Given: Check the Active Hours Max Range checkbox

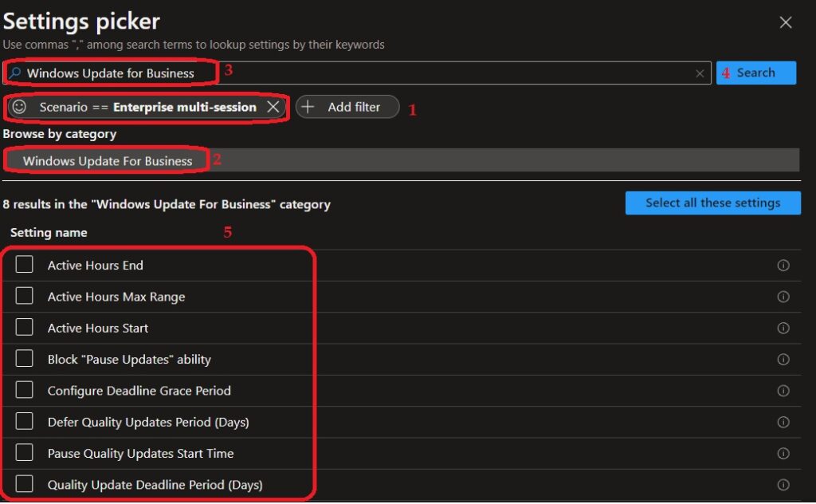Looking at the screenshot, I should click(24, 296).
